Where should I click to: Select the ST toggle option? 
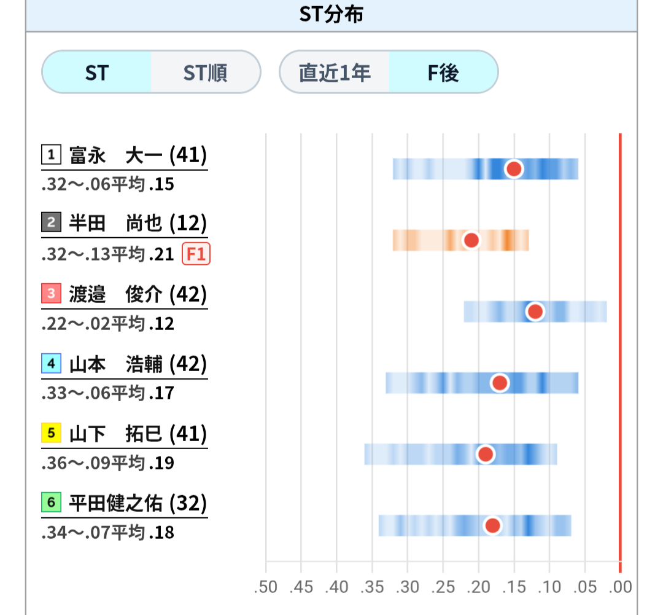coord(97,72)
